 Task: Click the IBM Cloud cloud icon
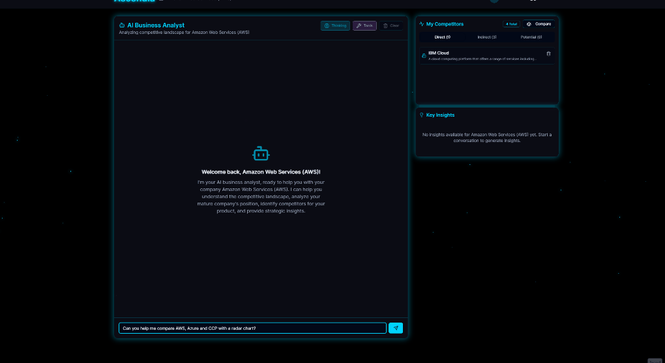point(424,55)
